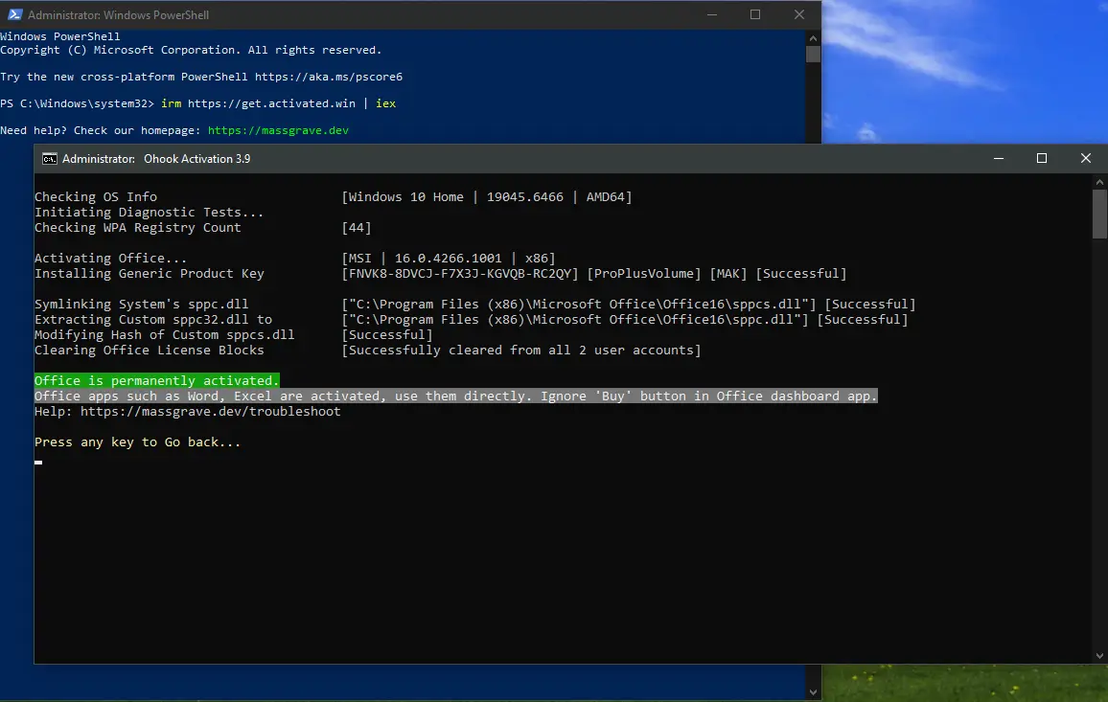Minimize the Ohook Activation window

pos(998,159)
